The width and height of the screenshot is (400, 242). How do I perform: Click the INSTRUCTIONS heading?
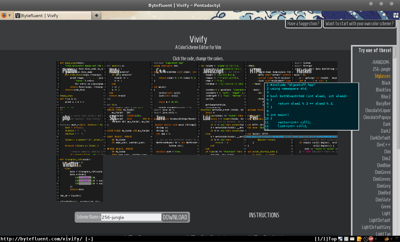(264, 215)
